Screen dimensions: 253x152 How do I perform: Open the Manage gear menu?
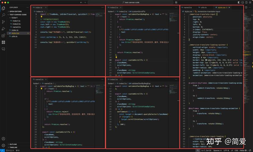click(x=3, y=145)
